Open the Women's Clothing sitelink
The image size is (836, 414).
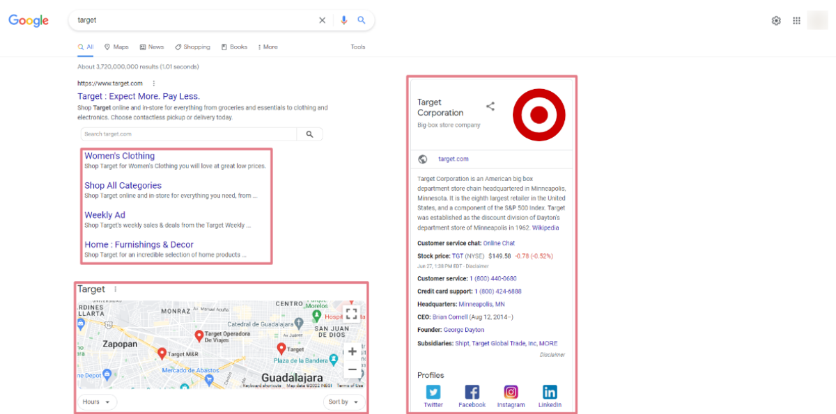pyautogui.click(x=120, y=156)
